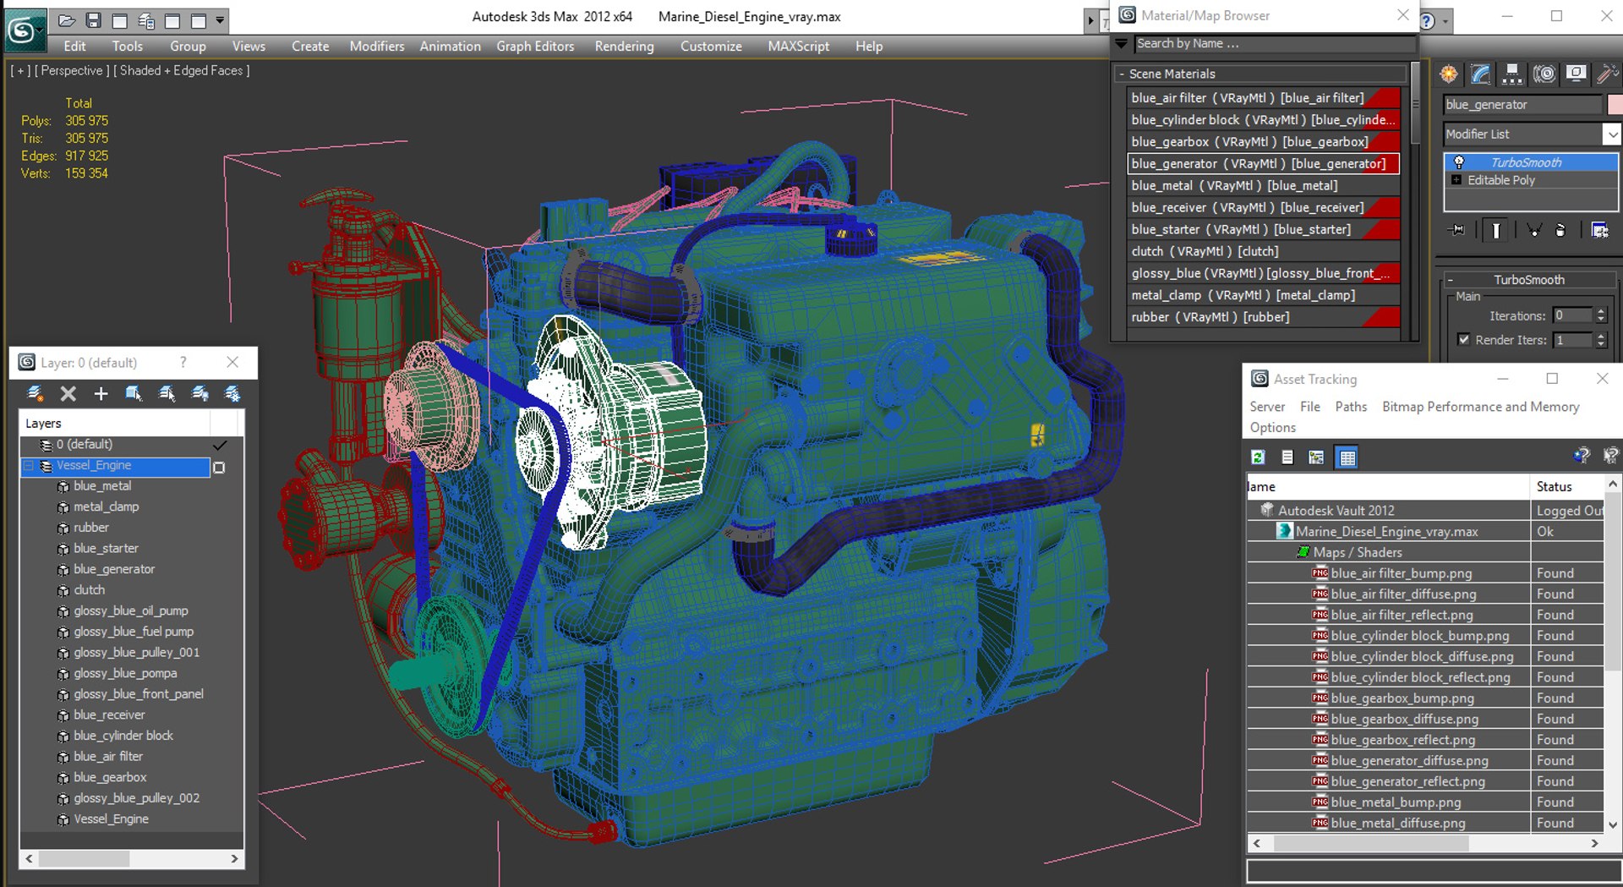Click Configure Modifier Sets icon

[x=1599, y=230]
